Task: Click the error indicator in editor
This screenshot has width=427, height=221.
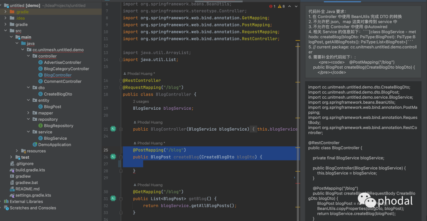Action: [x=272, y=6]
